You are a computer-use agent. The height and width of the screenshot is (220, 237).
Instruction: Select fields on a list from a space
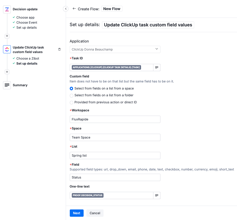tap(72, 89)
